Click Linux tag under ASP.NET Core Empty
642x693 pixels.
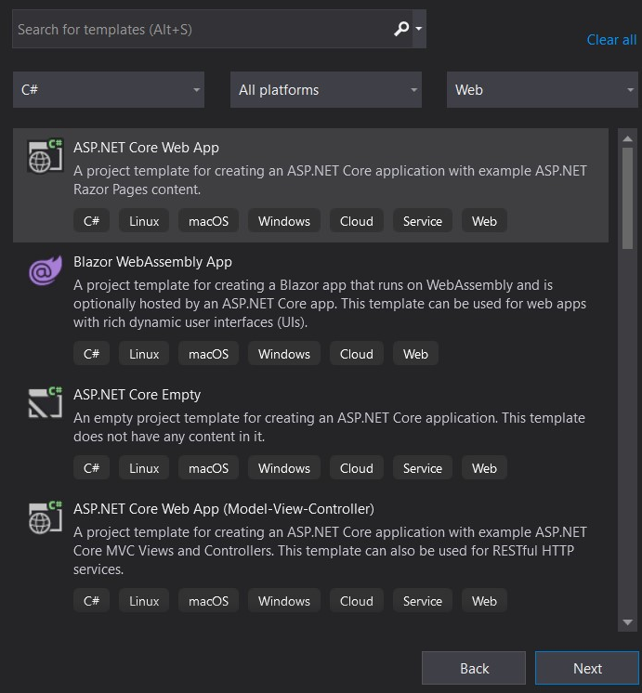144,468
